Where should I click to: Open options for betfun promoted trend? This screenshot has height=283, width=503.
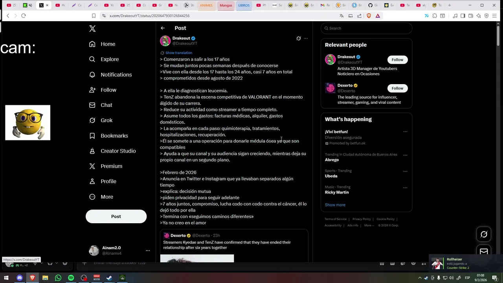(405, 132)
